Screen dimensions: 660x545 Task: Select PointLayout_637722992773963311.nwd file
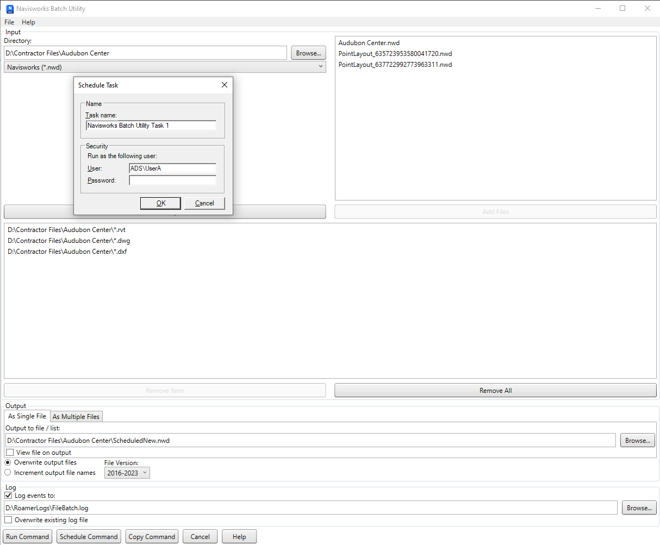click(x=395, y=65)
